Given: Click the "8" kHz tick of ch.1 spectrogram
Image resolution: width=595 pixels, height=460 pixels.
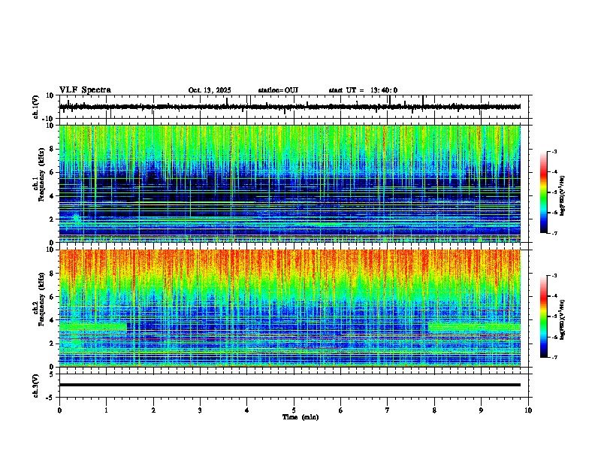Looking at the screenshot, I should click(52, 149).
